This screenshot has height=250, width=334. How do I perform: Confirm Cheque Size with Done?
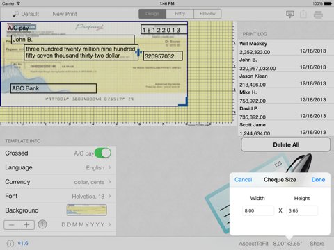coord(318,180)
